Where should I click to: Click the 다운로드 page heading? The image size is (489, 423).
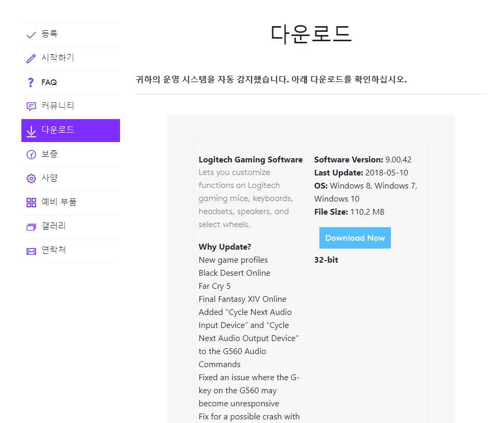tap(311, 34)
